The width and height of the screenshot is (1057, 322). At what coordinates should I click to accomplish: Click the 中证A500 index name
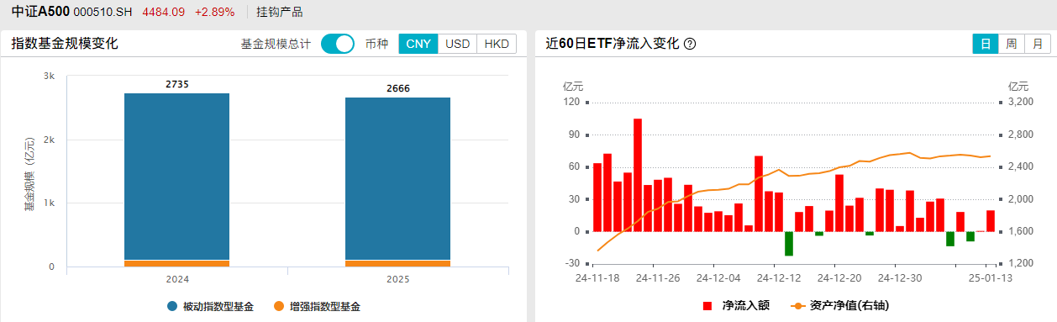(x=40, y=12)
